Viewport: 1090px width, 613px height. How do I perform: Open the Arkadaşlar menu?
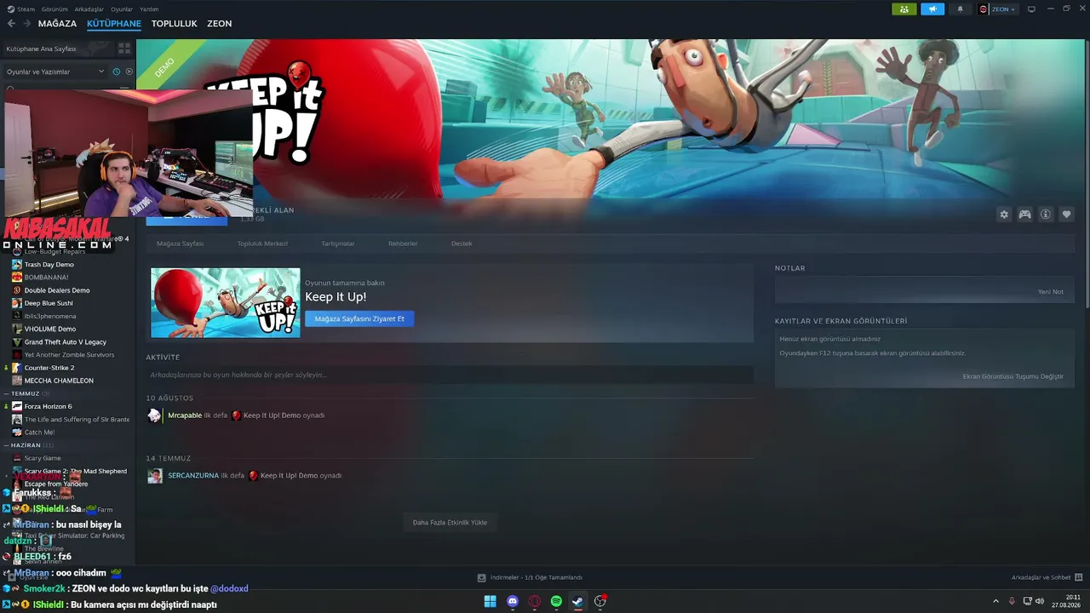(89, 9)
